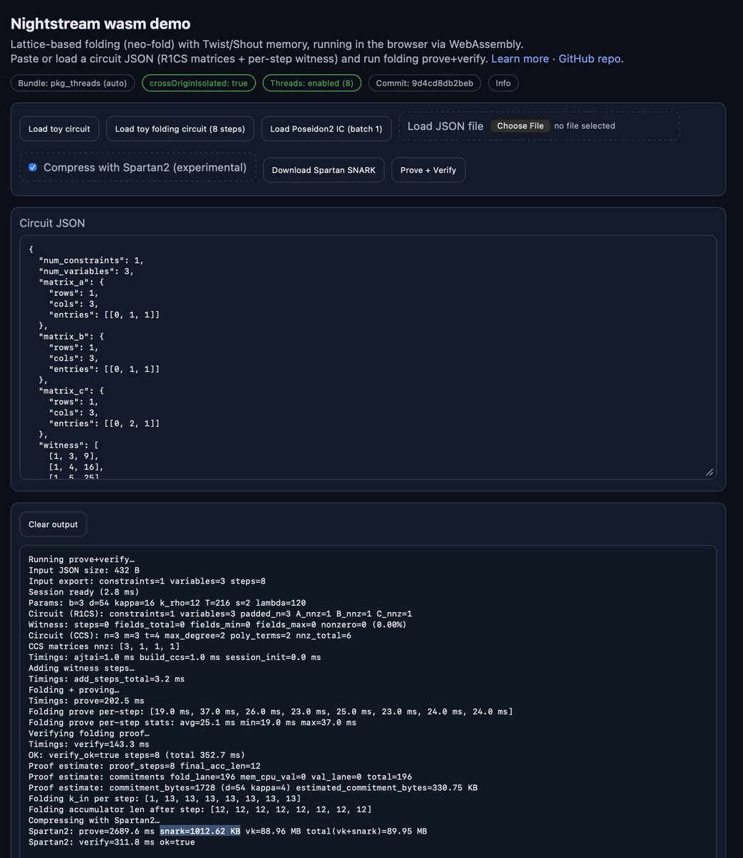The width and height of the screenshot is (743, 858).
Task: Click the 'Verifying folding proof…' line
Action: click(x=89, y=733)
